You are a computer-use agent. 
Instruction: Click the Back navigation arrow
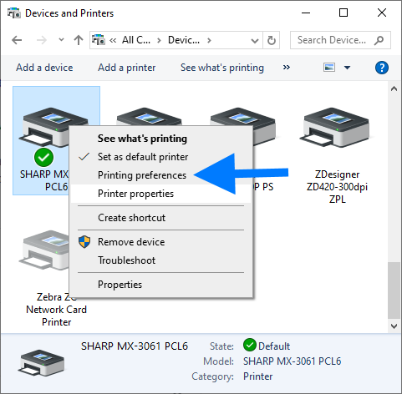click(x=17, y=40)
